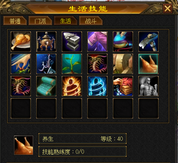
Task: Close the 生活技能 window
Action: [x=167, y=8]
